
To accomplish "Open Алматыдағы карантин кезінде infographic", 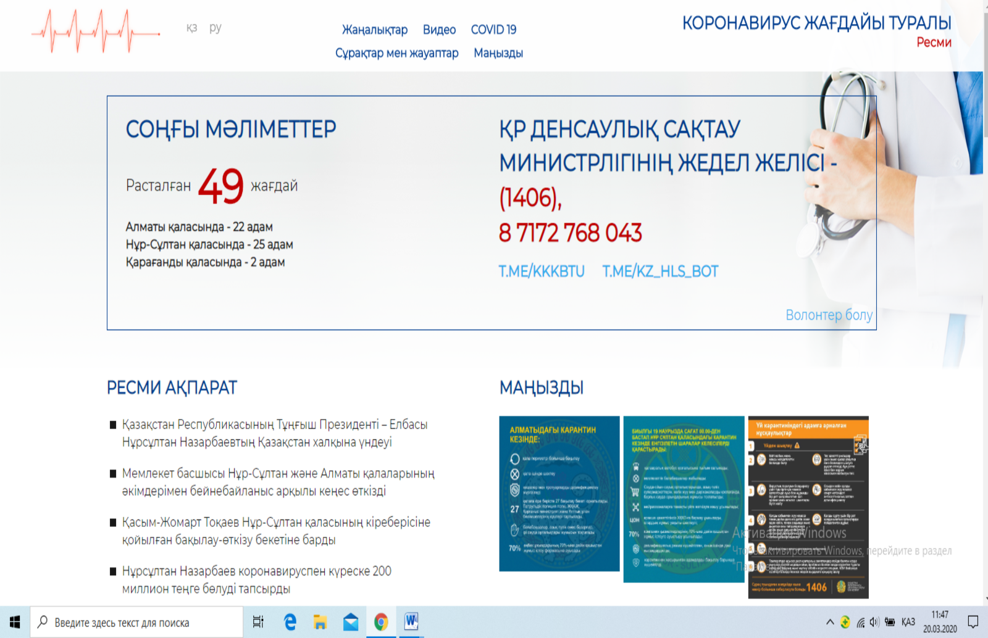I will (x=559, y=494).
